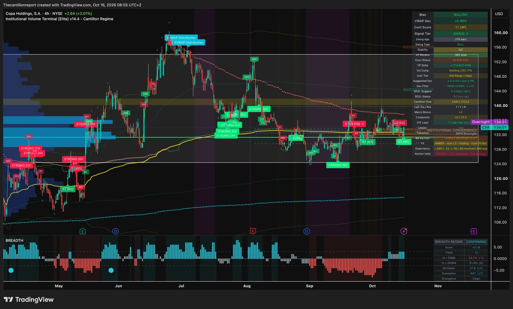The image size is (513, 309).
Task: Click the Swing Age 276 bars cell
Action: click(x=461, y=39)
